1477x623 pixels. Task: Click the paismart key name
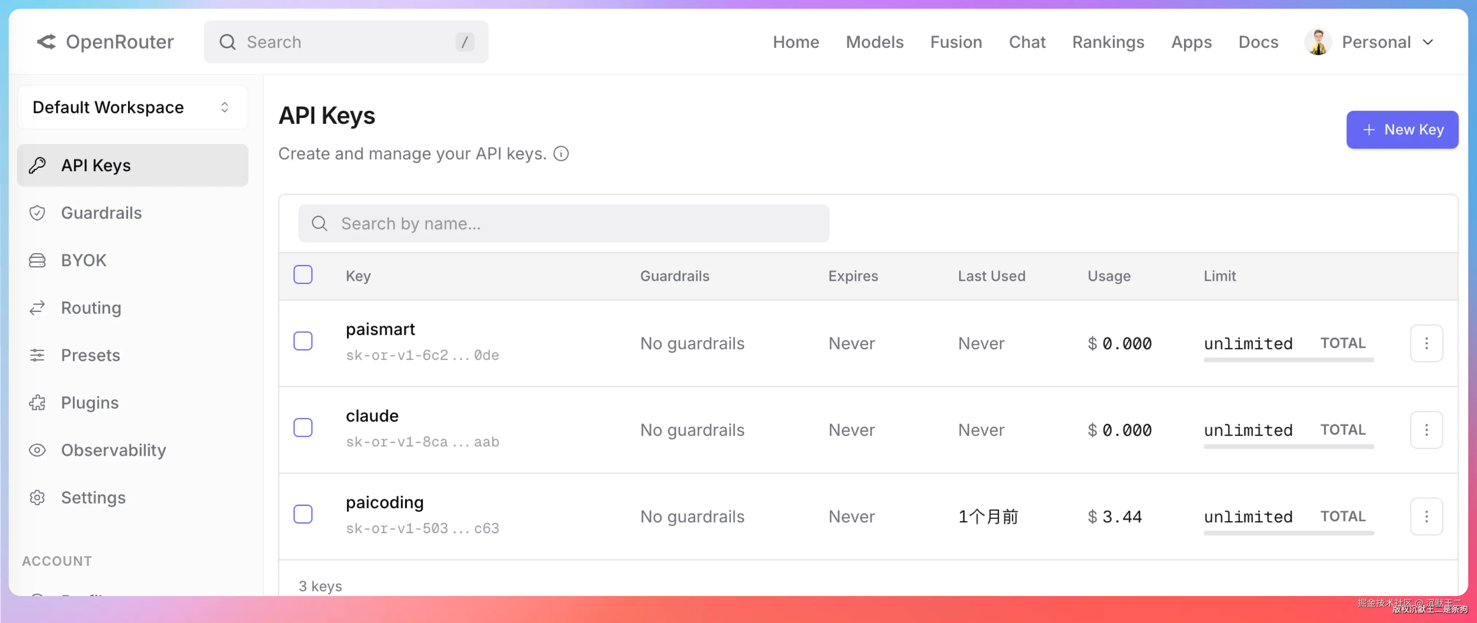[380, 329]
